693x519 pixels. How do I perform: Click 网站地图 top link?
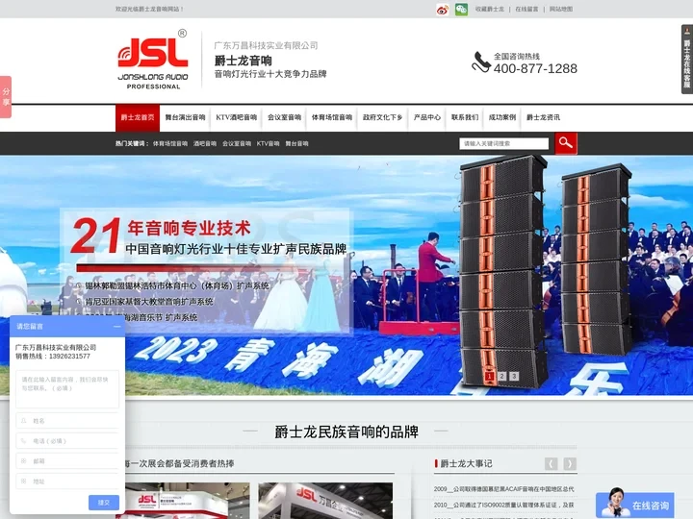pos(561,10)
